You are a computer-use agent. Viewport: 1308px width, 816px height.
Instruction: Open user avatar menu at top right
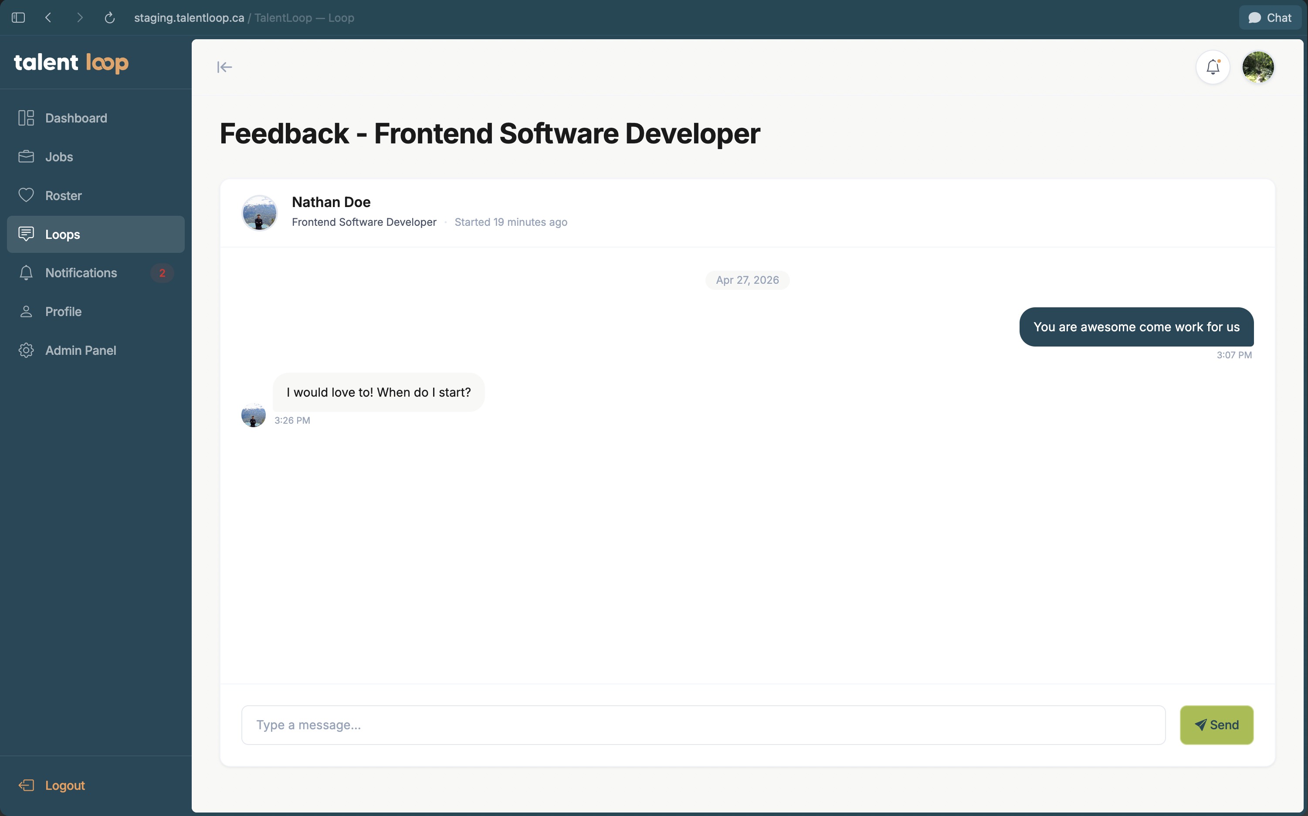(x=1258, y=67)
